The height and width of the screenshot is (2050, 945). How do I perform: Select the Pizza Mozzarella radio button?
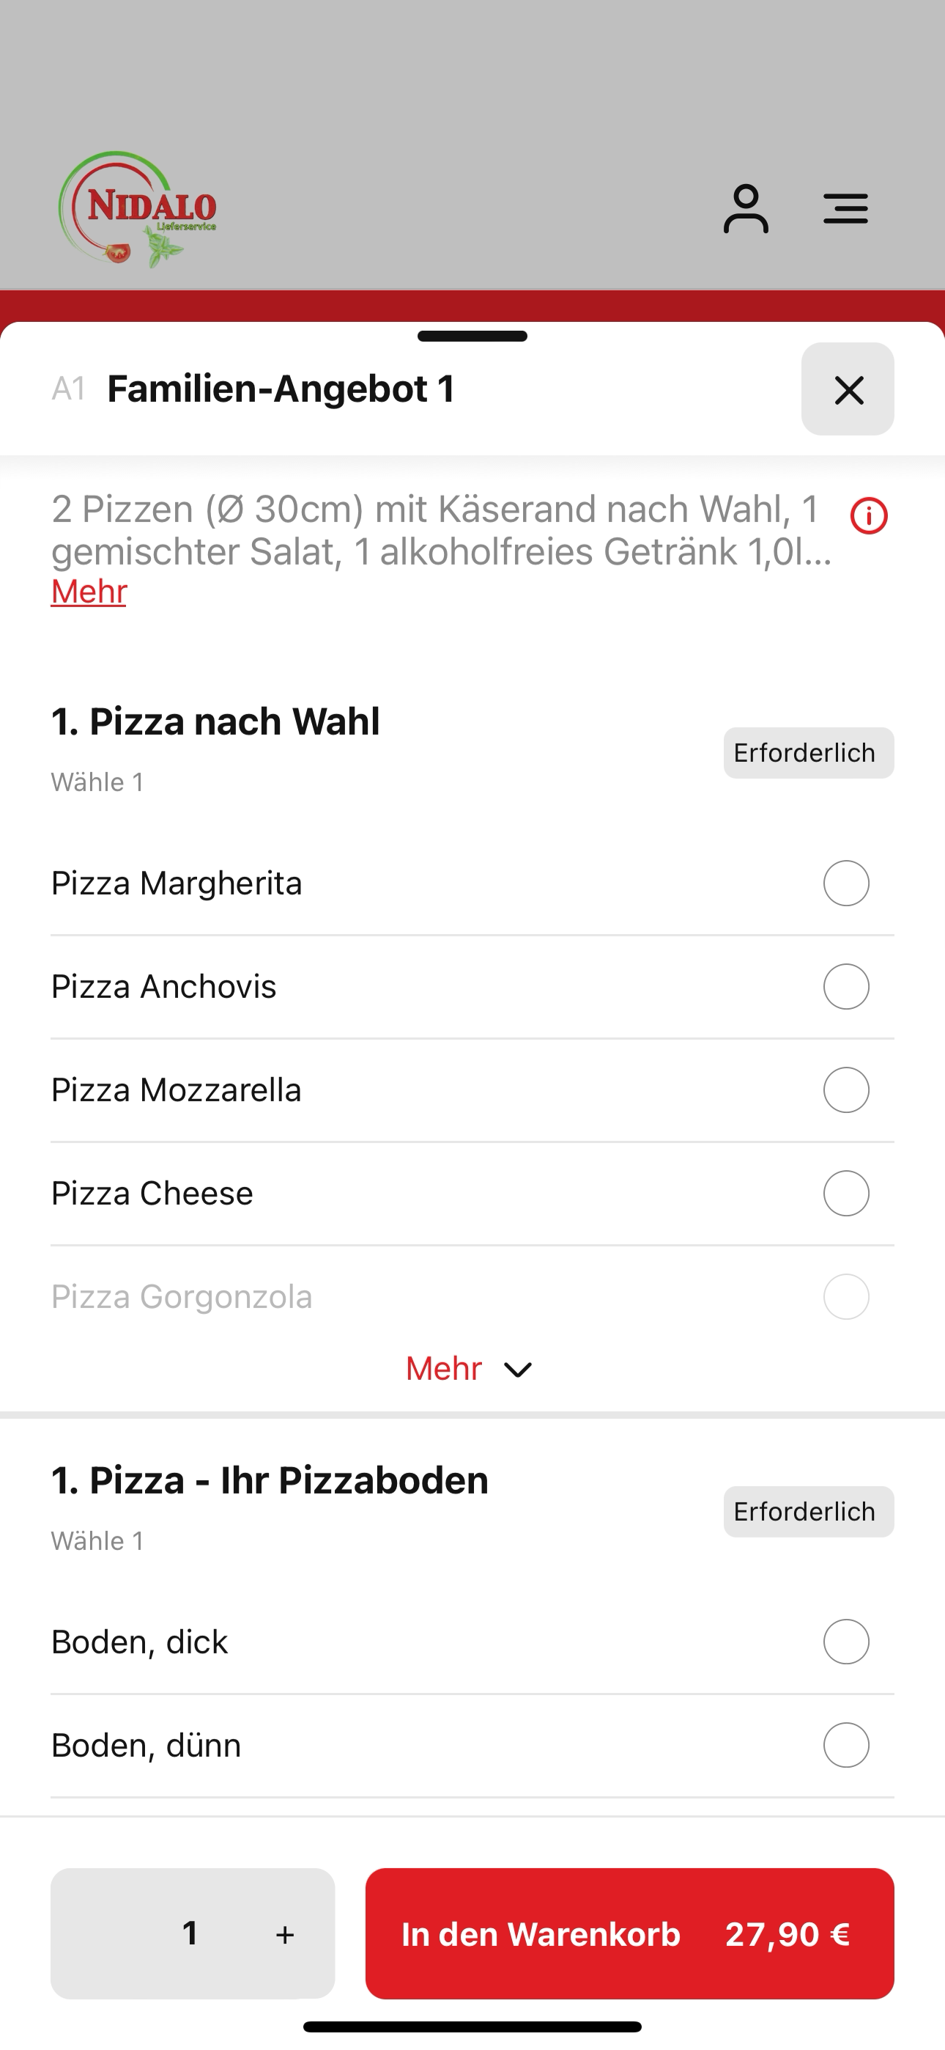click(x=846, y=1090)
